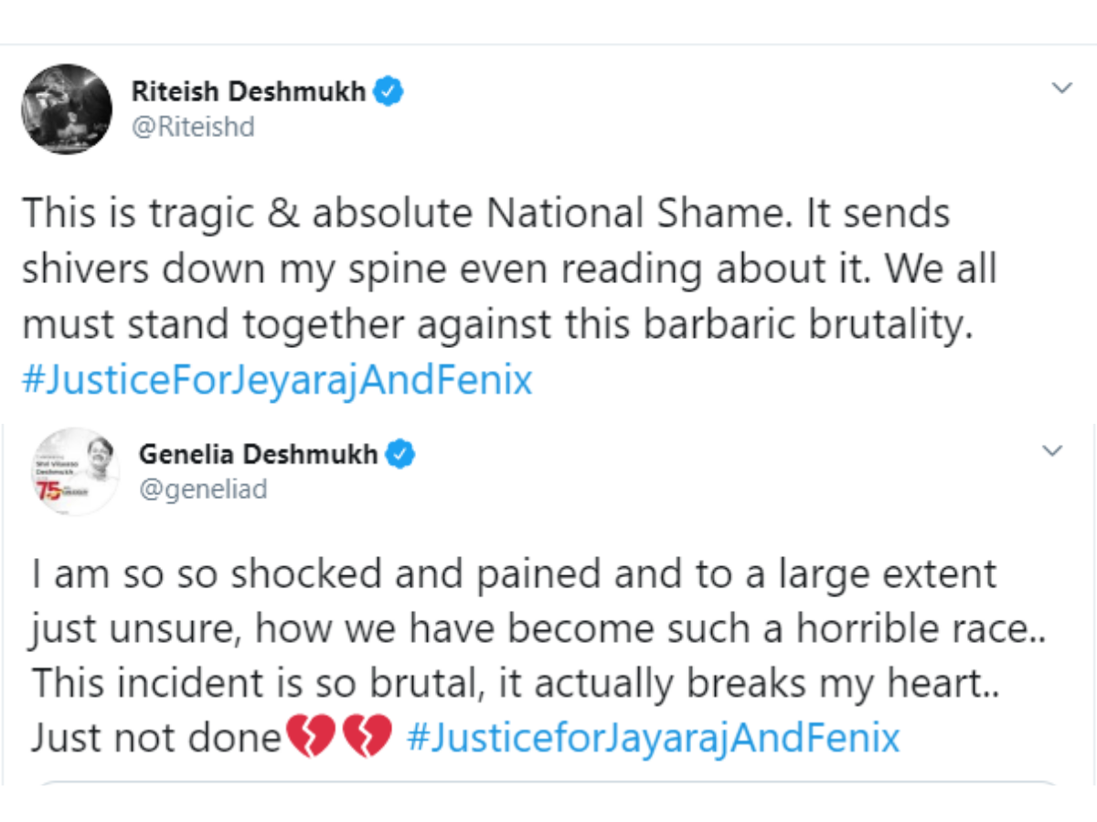Click the verified badge beside Genelia Deshmukh
The height and width of the screenshot is (822, 1097).
tap(402, 454)
